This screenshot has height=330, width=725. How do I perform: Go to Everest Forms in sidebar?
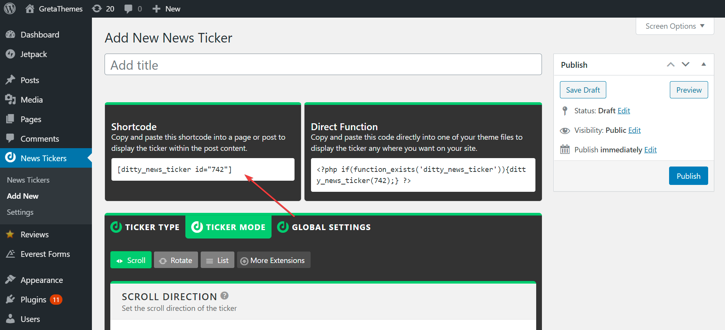[x=45, y=254]
